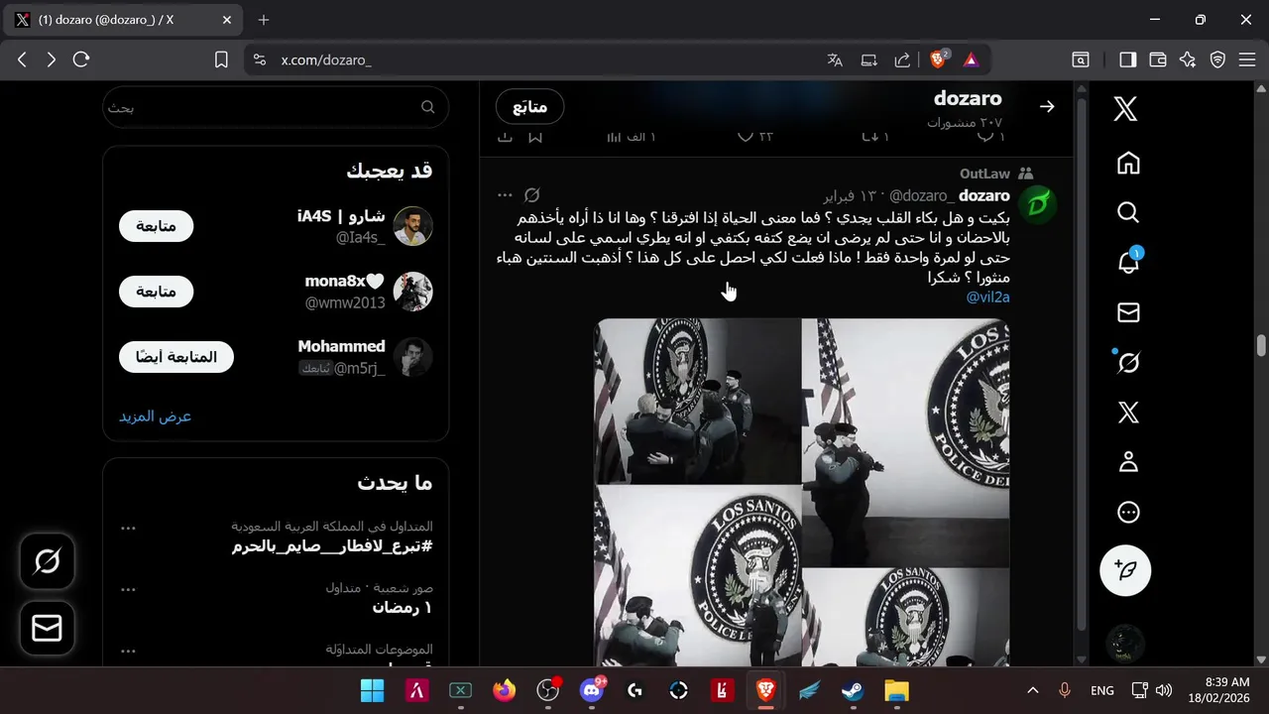Image resolution: width=1269 pixels, height=714 pixels.
Task: Click المتابعة أيضًا button for Mohammed
Action: (176, 357)
